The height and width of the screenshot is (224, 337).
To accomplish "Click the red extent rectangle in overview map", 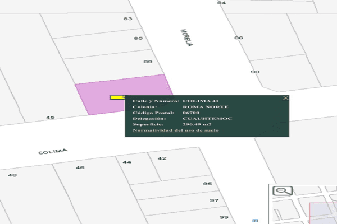I will [323, 213].
